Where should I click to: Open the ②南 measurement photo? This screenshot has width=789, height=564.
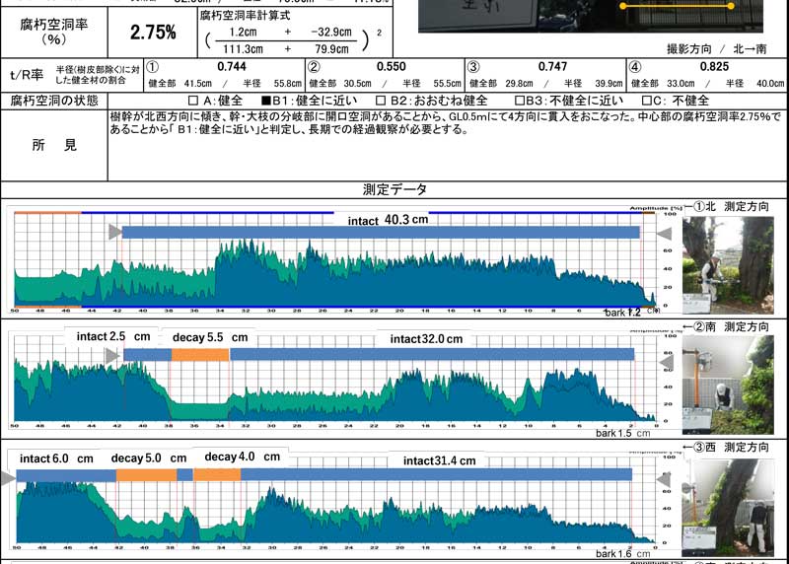(728, 385)
